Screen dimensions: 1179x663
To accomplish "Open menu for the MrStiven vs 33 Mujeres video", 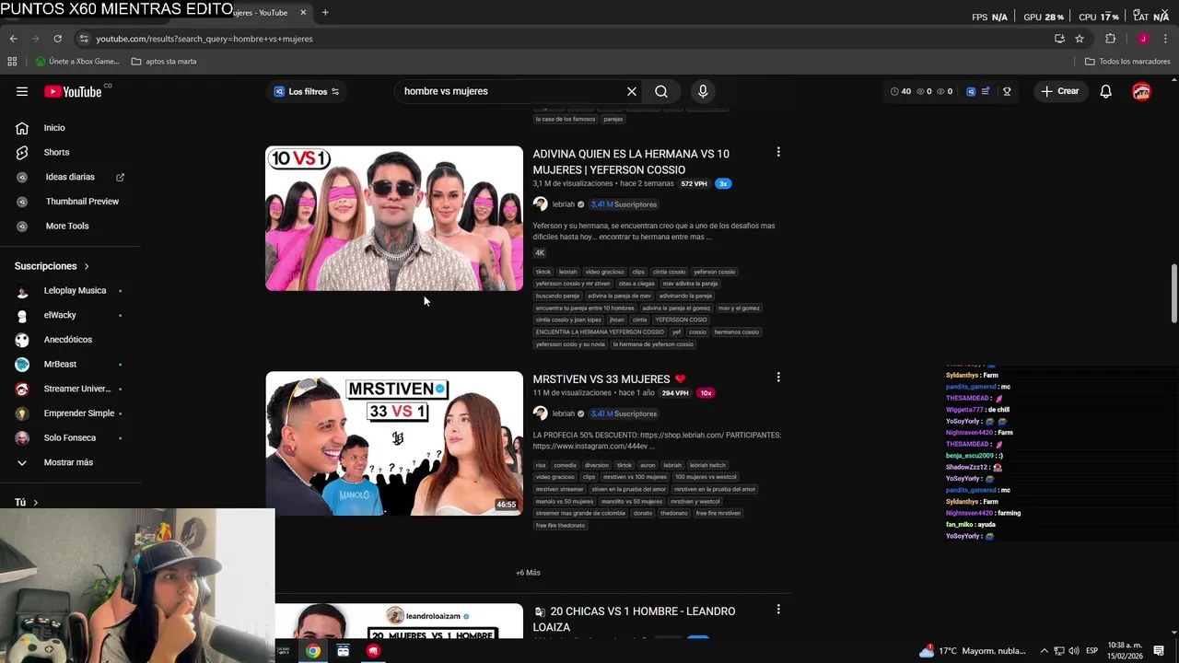I will [778, 378].
